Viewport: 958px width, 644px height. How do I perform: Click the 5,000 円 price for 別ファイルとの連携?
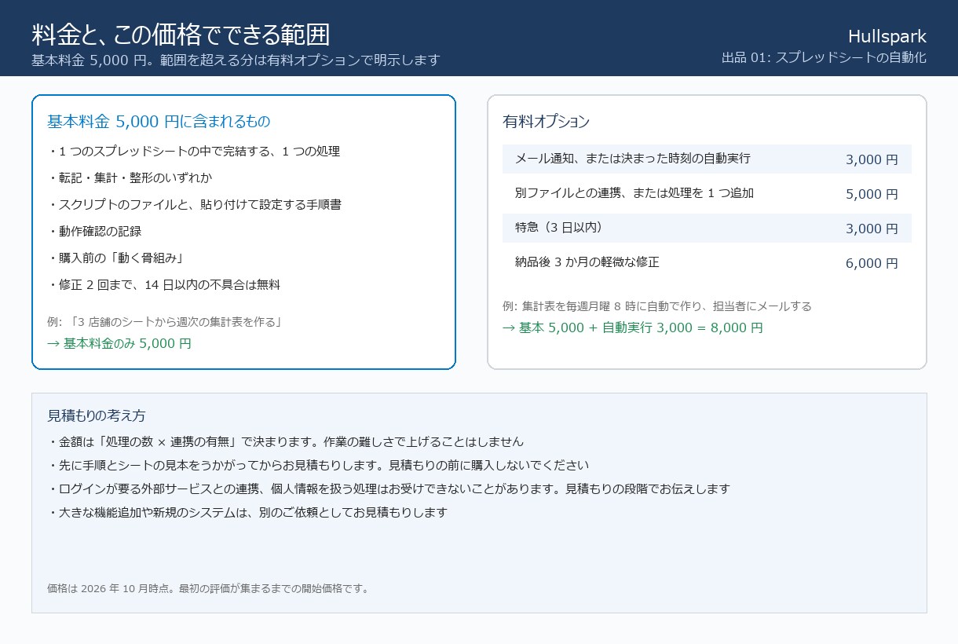(x=872, y=194)
